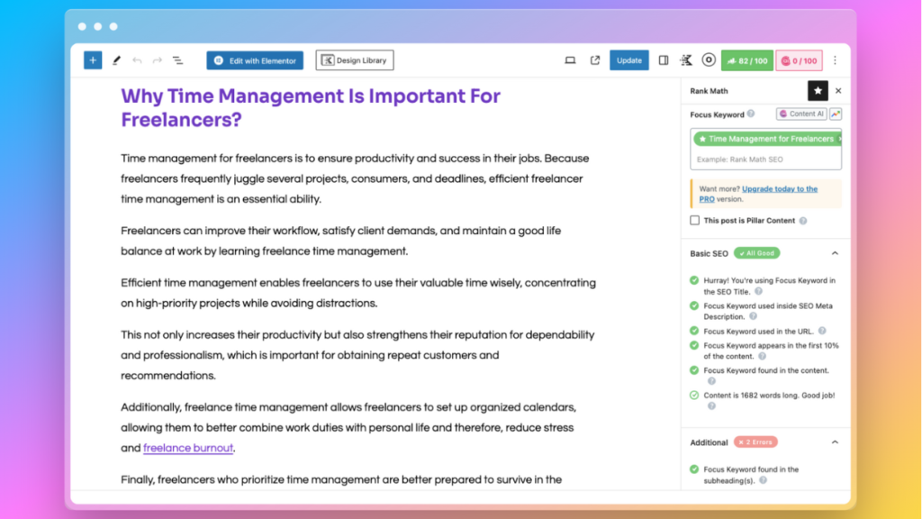
Task: Toggle the Settings sidebar panel icon
Action: click(x=664, y=60)
